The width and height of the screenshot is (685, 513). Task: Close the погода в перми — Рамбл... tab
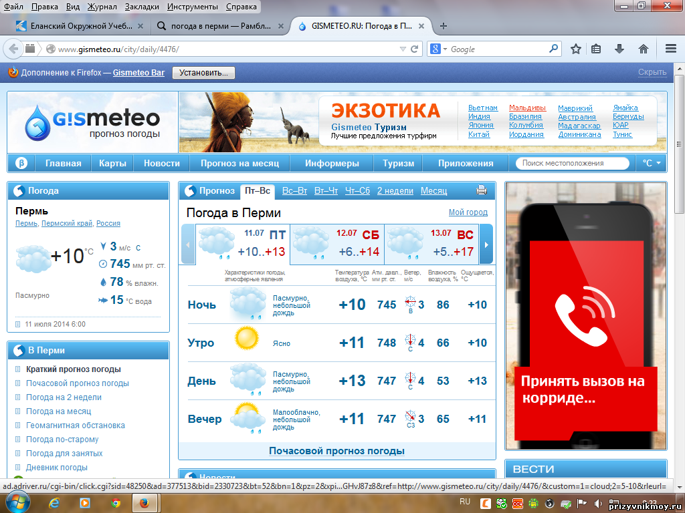click(281, 26)
